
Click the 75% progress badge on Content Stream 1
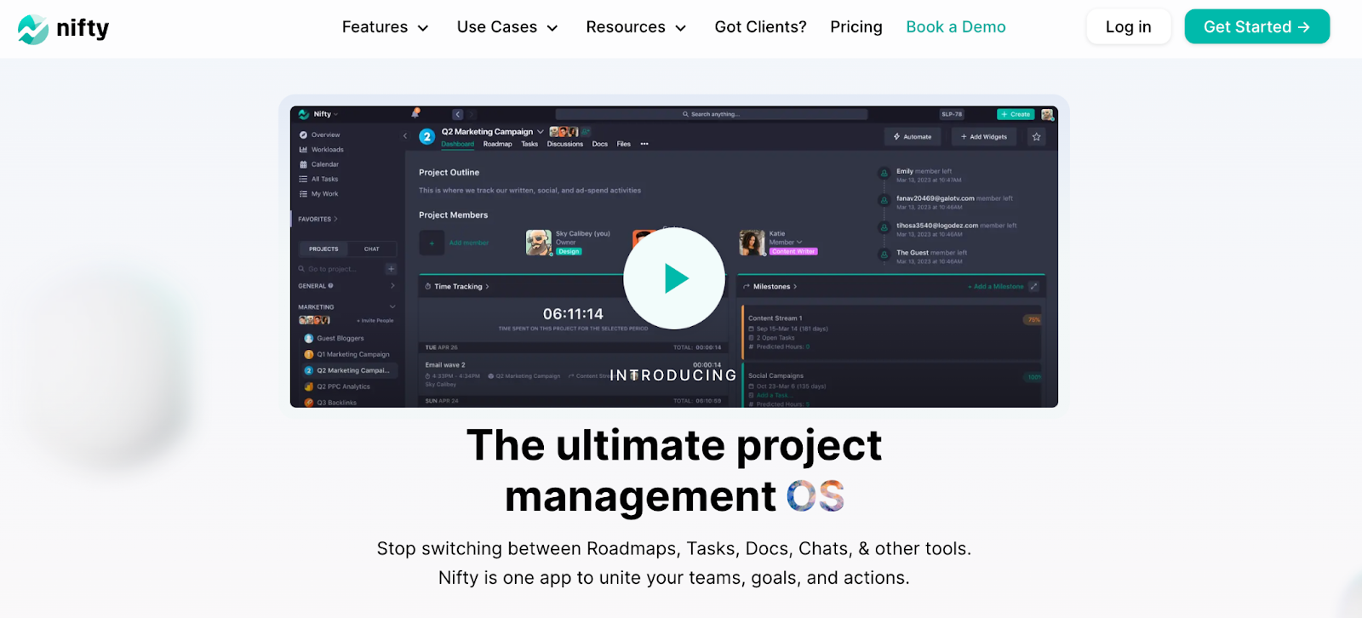click(x=1033, y=320)
